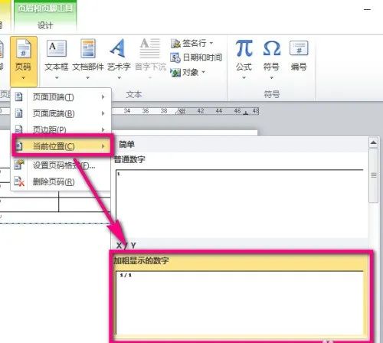Expand the 文档部件 dropdown arrow
The image size is (383, 343).
tap(88, 77)
